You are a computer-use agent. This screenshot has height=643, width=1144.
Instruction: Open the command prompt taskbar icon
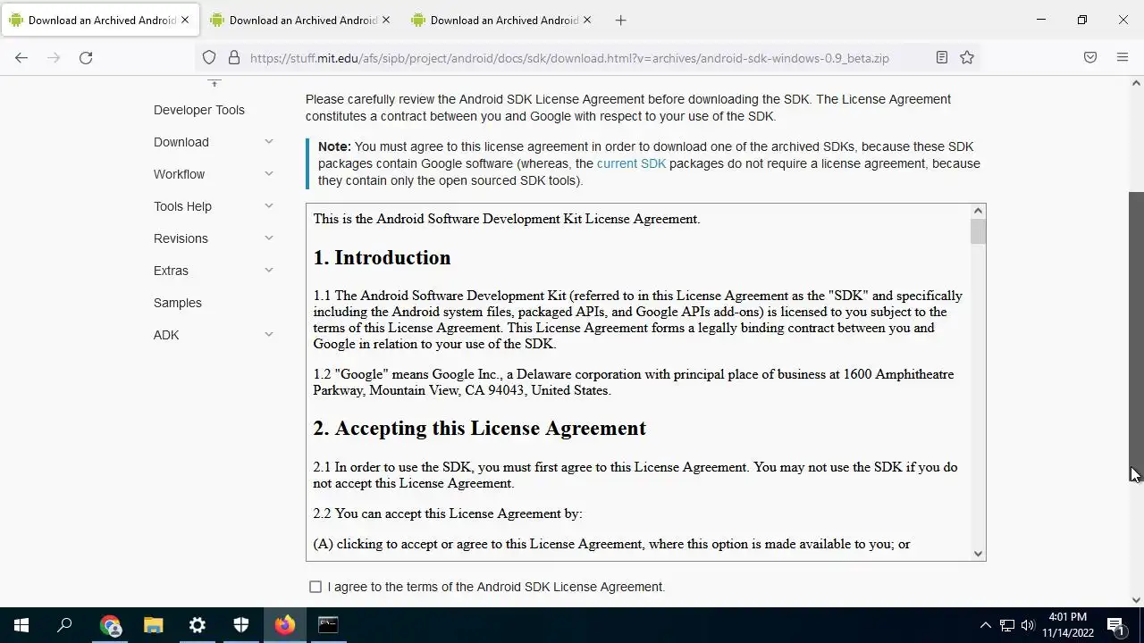coord(328,625)
